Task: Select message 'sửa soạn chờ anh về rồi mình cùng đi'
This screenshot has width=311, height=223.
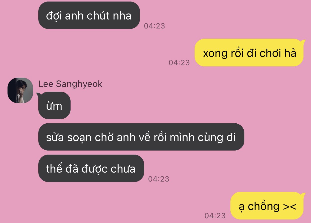Action: [141, 137]
